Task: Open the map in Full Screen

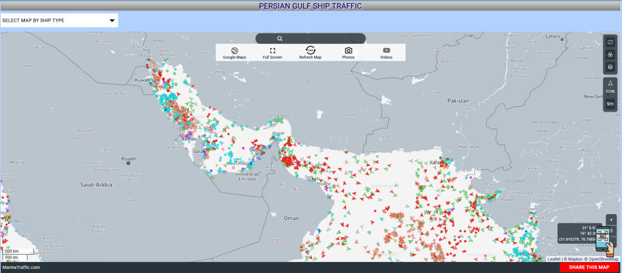Action: pyautogui.click(x=273, y=53)
